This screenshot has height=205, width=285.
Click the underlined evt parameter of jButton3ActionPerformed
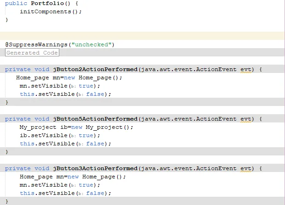(x=246, y=168)
